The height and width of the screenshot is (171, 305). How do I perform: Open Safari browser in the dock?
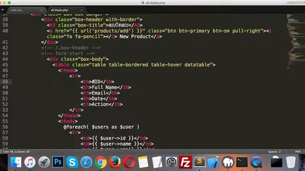pos(86,162)
